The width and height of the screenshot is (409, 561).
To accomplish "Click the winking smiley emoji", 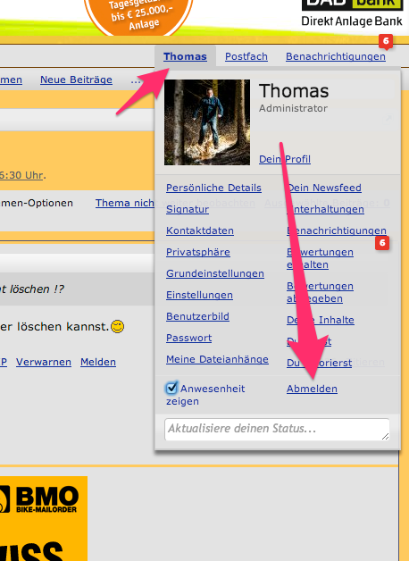I will (117, 326).
